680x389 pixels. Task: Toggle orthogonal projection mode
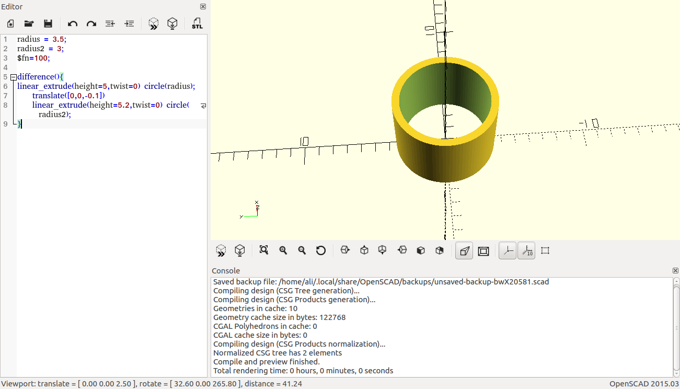(x=483, y=250)
